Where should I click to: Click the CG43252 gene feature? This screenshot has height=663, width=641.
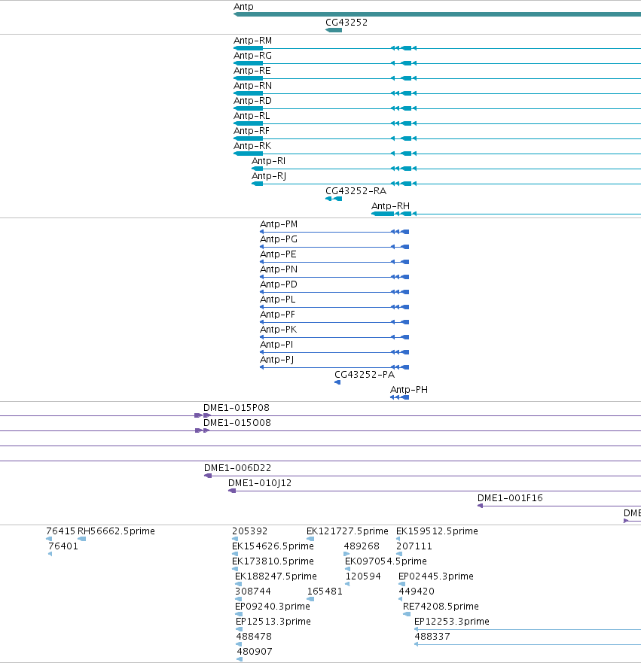(x=334, y=30)
